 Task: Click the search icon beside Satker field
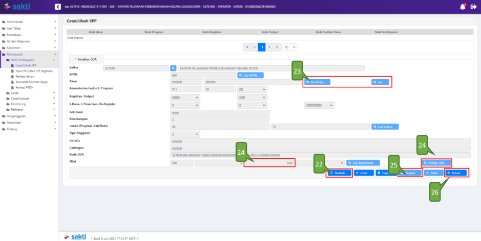point(173,68)
